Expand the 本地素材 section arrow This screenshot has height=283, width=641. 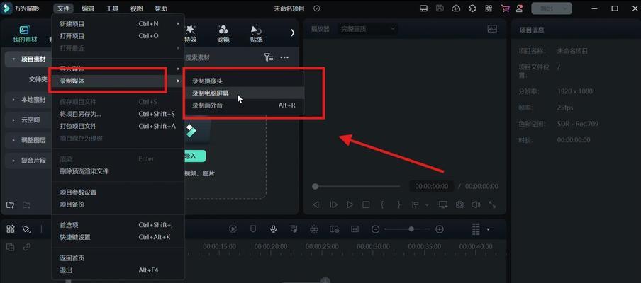tap(13, 100)
